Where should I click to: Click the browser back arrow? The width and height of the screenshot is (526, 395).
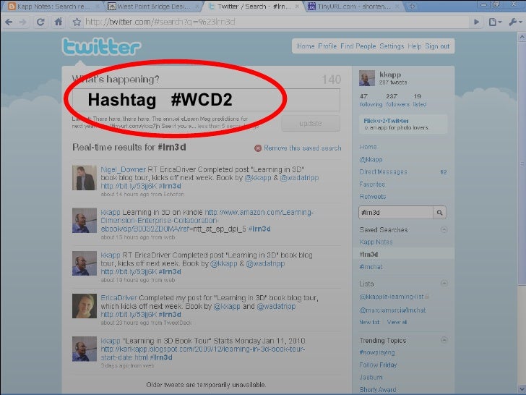(x=9, y=22)
